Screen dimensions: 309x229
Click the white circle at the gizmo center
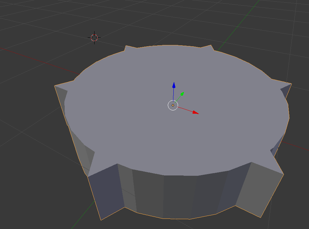coord(173,105)
